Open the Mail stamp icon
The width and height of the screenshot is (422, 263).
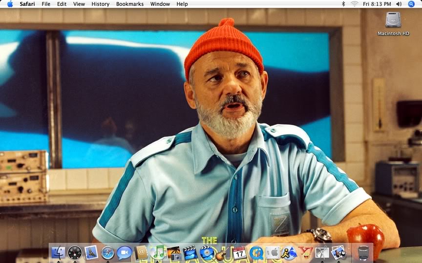[91, 253]
